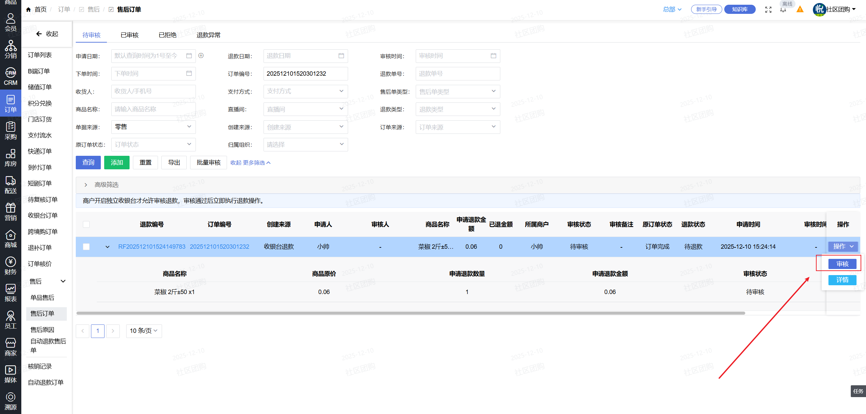Open the 10 条/页 page size dropdown
Image resolution: width=866 pixels, height=414 pixels.
click(x=144, y=331)
